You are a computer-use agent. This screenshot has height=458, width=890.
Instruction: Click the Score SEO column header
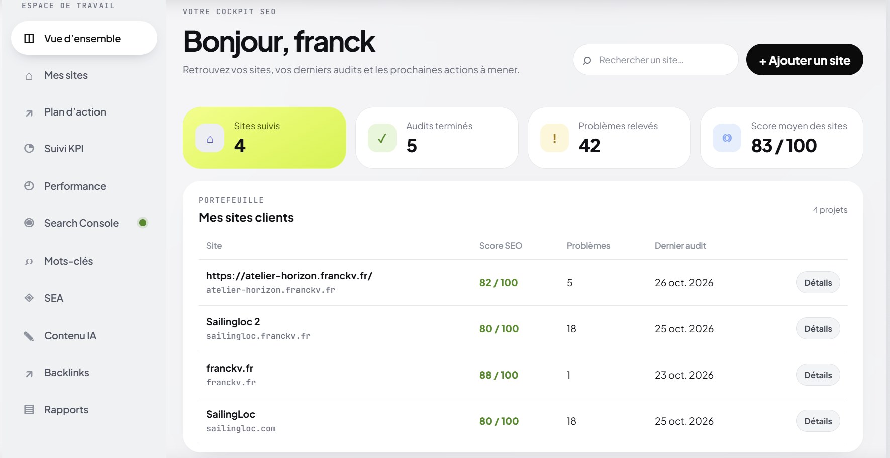pyautogui.click(x=501, y=246)
